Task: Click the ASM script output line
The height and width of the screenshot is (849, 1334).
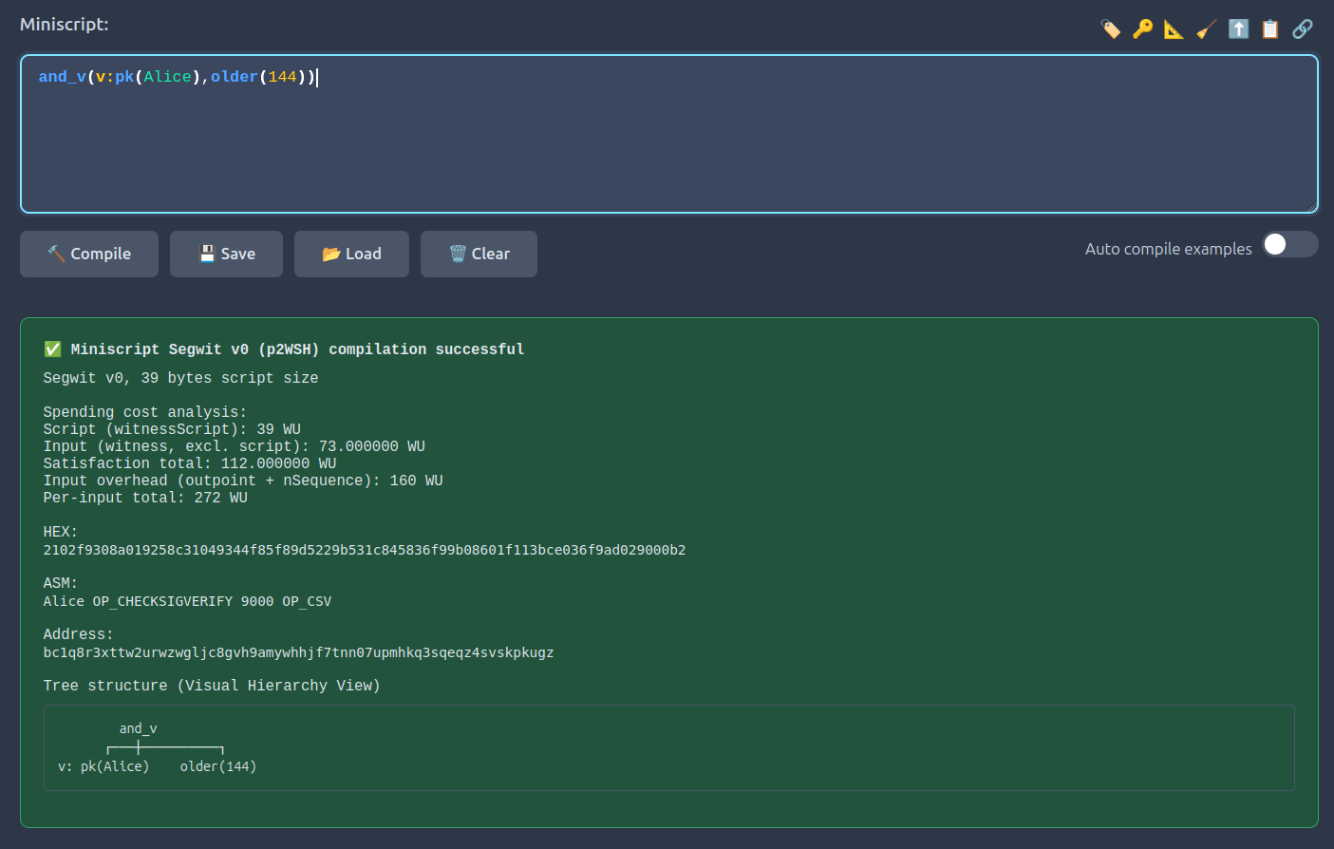Action: 187,601
